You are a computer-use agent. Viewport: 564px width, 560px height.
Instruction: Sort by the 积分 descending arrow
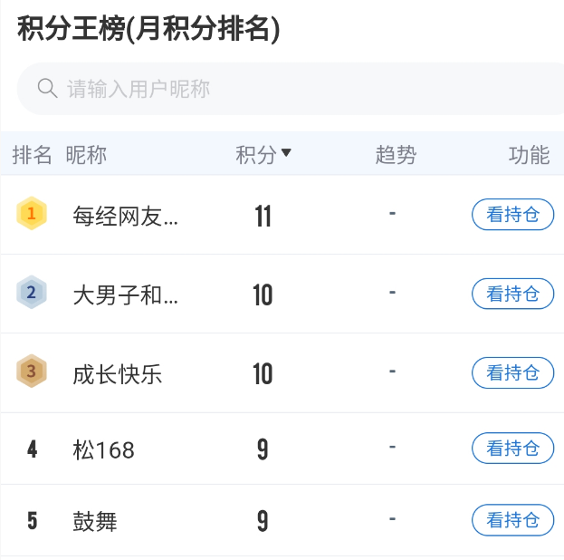pyautogui.click(x=286, y=153)
